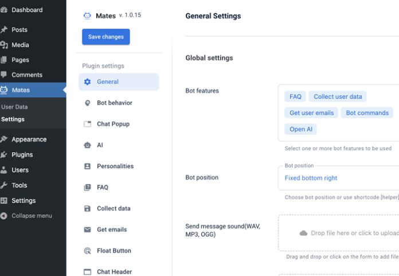Image resolution: width=399 pixels, height=276 pixels.
Task: Click the Get emails envelope icon
Action: (x=87, y=230)
